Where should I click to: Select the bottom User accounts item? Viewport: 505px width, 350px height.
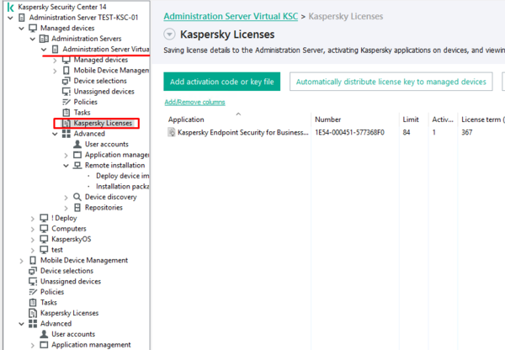pos(73,334)
